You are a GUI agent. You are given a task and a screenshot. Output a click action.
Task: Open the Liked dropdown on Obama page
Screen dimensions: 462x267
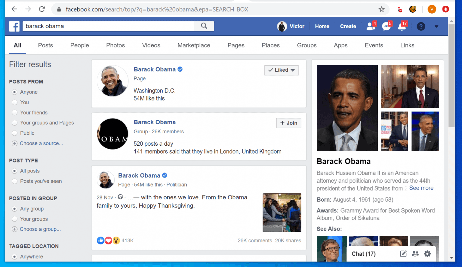(x=282, y=70)
